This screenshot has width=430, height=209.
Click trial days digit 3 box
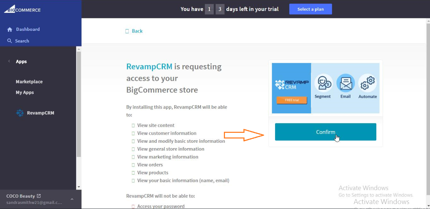point(220,9)
